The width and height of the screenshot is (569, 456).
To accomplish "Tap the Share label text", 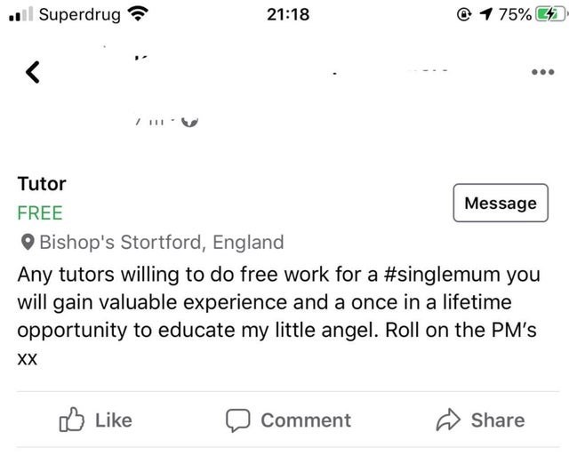I will click(x=498, y=420).
